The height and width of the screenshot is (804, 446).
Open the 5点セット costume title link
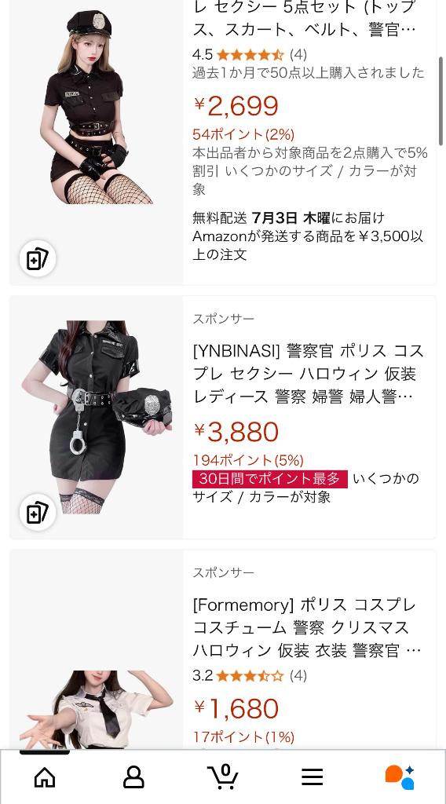click(305, 19)
